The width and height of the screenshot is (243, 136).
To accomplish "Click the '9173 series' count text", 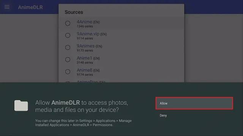I will 85,50.
